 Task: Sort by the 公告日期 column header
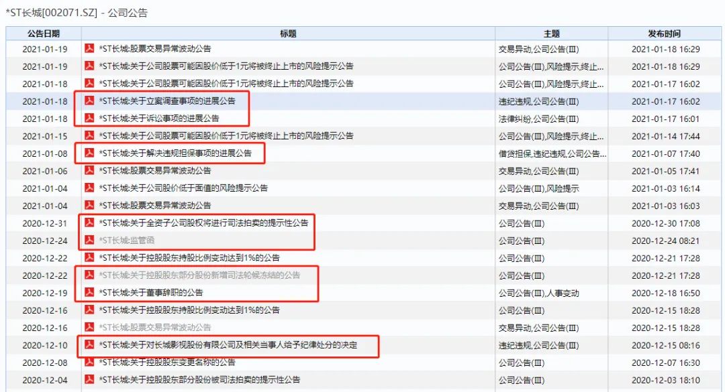pos(44,34)
